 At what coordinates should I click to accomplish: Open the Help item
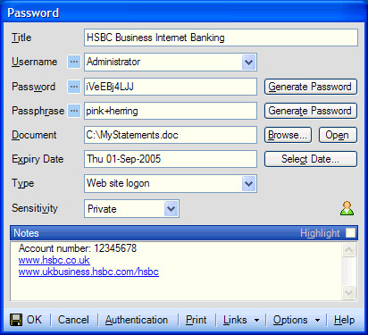click(x=344, y=320)
